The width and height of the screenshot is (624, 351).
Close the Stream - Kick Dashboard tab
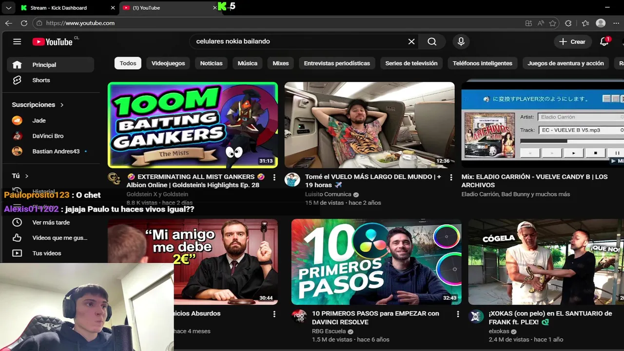113,8
